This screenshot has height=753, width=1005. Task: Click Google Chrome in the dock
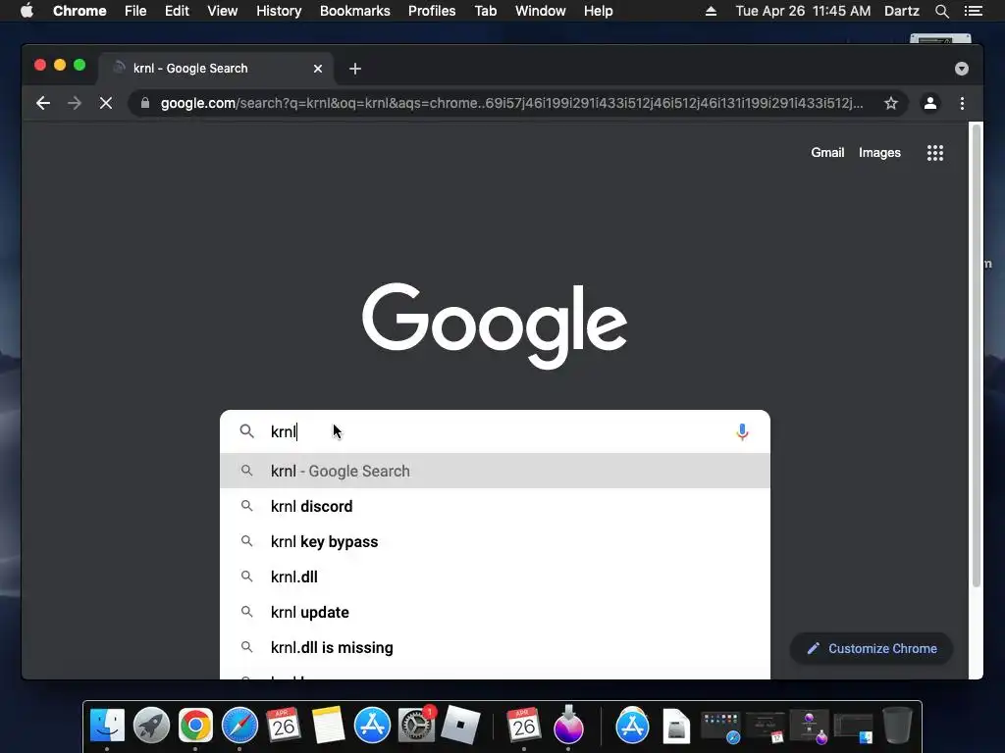click(x=195, y=726)
